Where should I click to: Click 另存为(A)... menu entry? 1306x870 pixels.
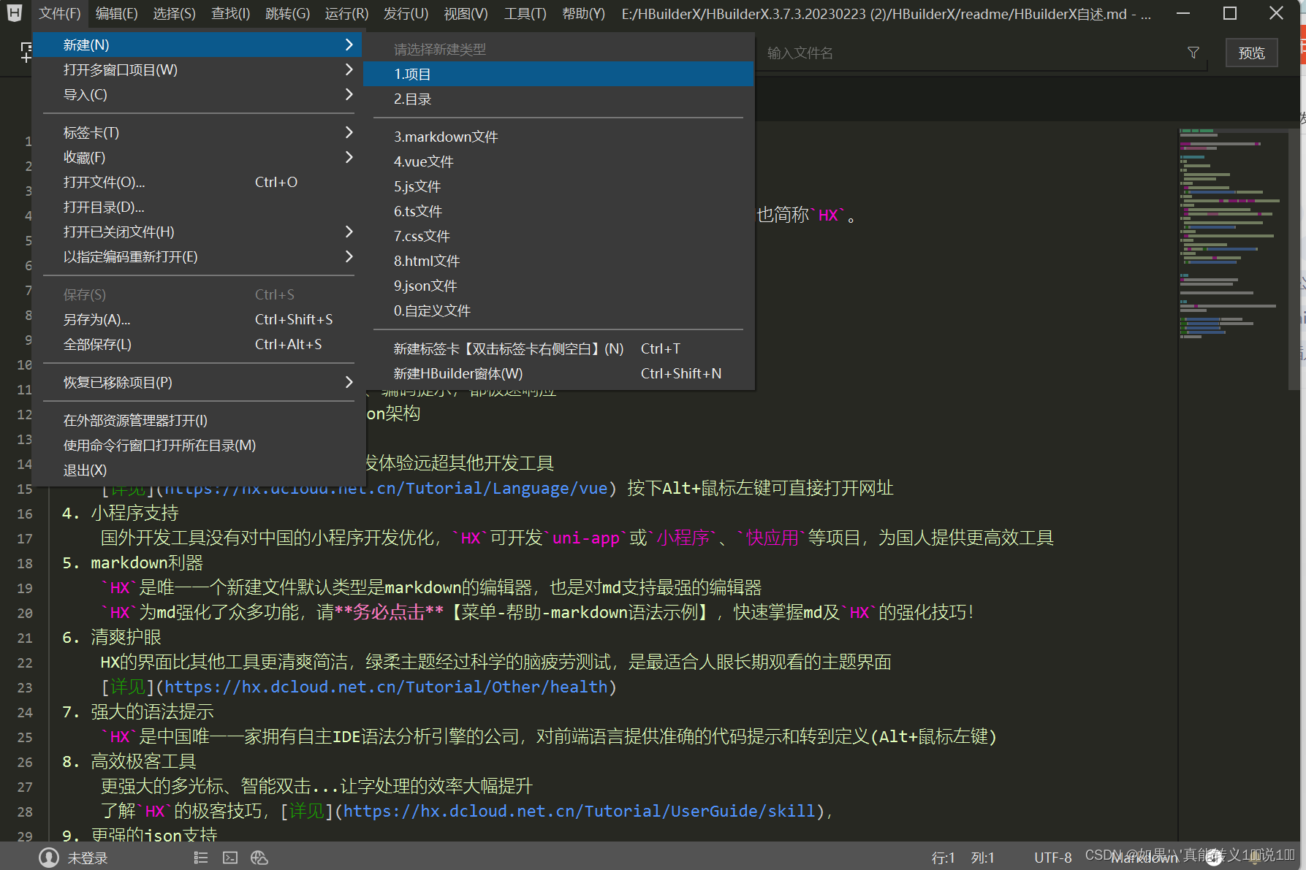(x=199, y=319)
